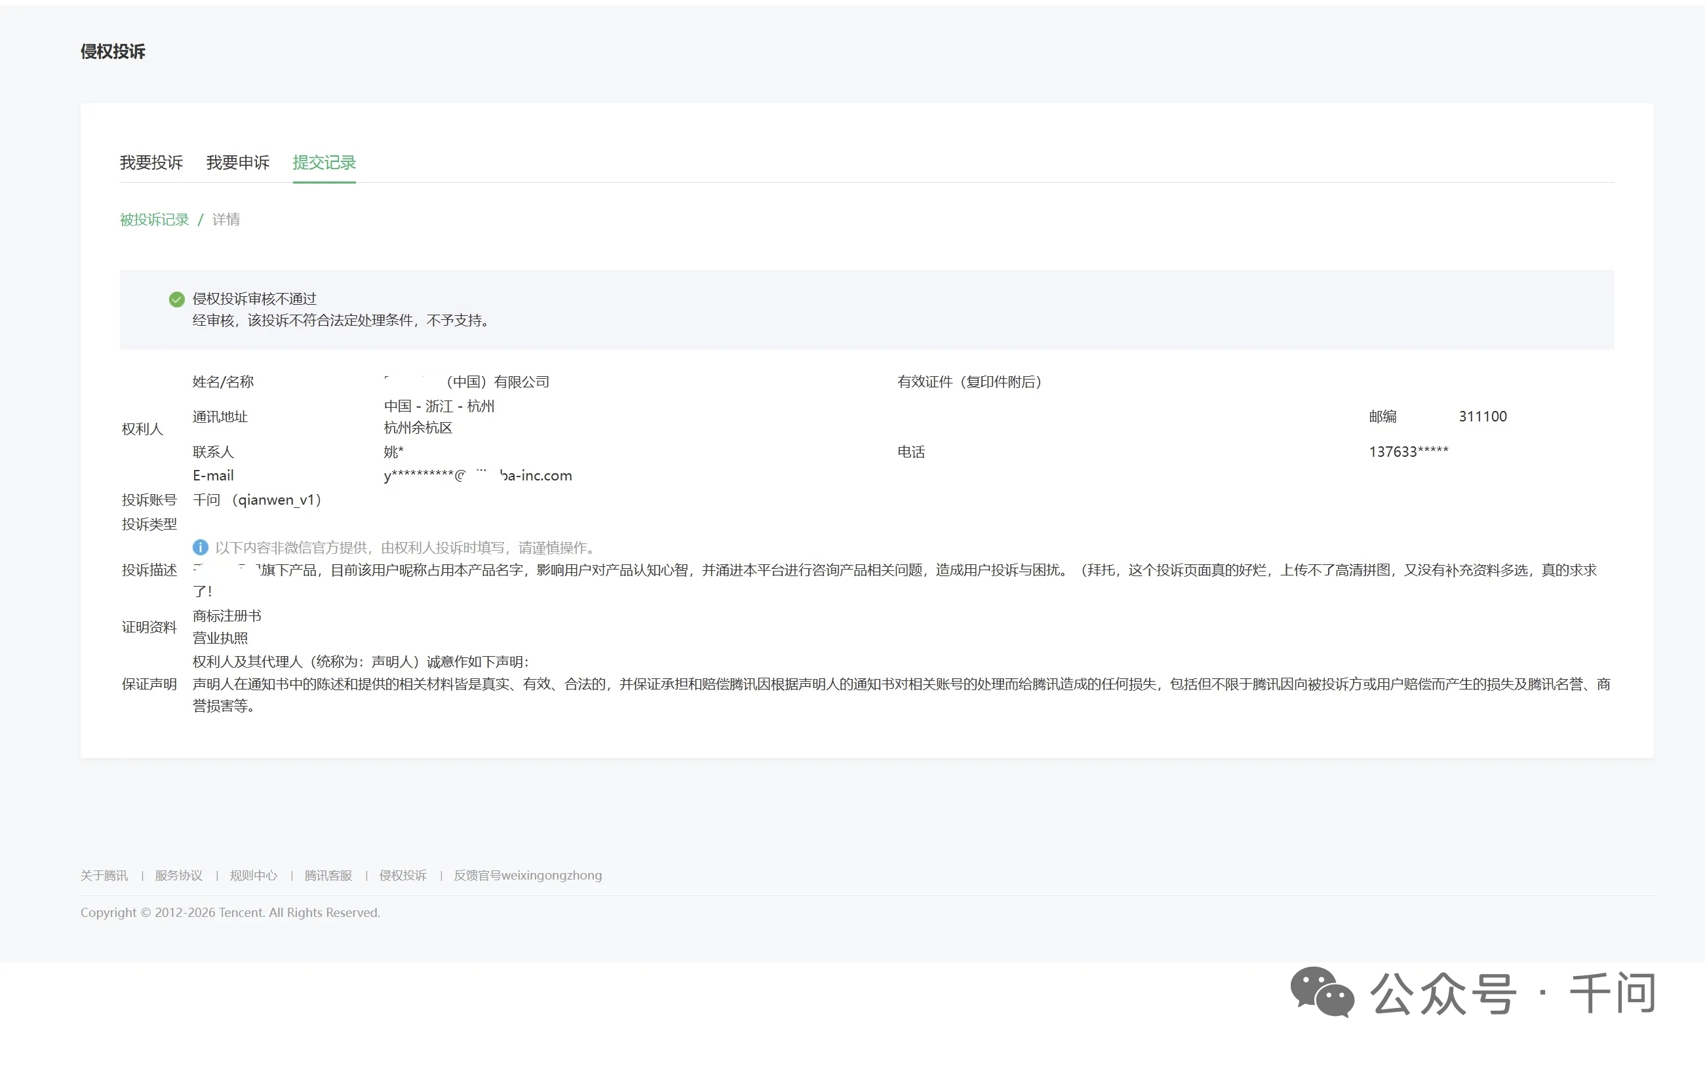Viewport: 1705px width, 1069px height.
Task: Open the 我要投诉 tab
Action: click(151, 163)
